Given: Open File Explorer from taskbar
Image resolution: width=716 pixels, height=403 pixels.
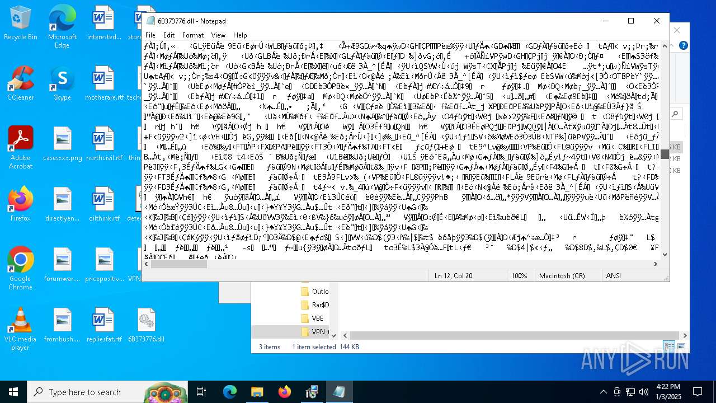Looking at the screenshot, I should click(x=257, y=392).
